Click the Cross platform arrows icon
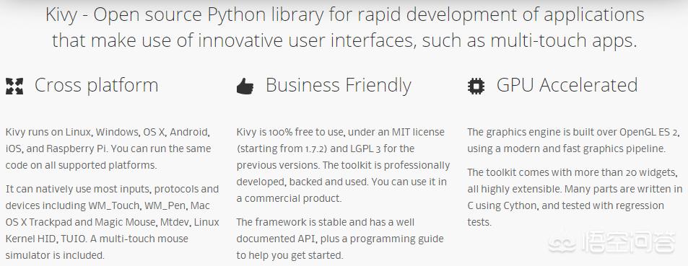This screenshot has height=266, width=688. coord(14,86)
